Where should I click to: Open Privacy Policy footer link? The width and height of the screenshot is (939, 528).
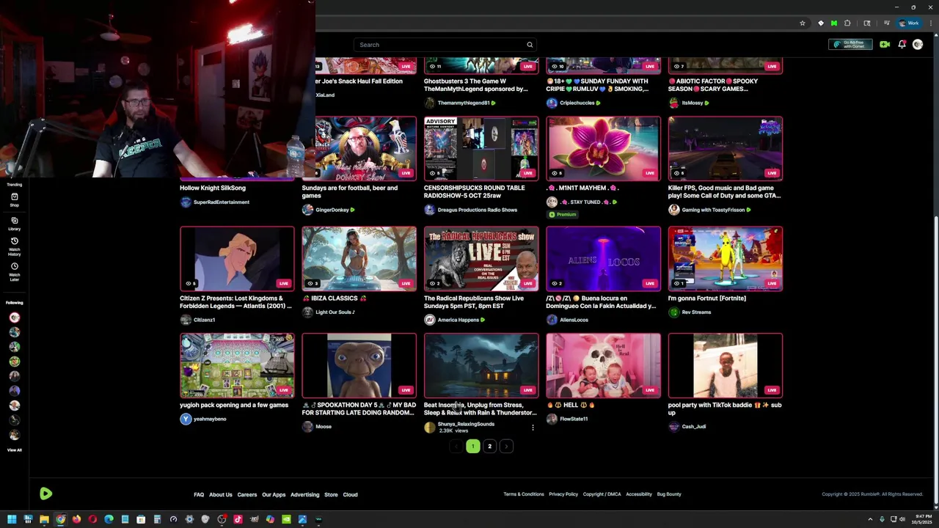click(x=563, y=494)
